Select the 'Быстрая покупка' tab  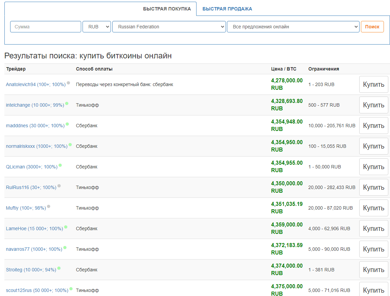coord(167,9)
